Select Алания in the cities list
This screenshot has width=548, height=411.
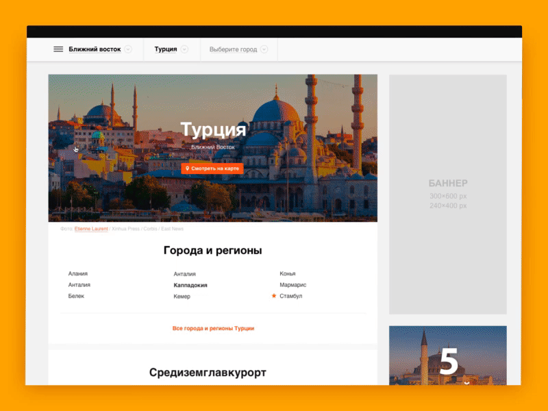78,273
